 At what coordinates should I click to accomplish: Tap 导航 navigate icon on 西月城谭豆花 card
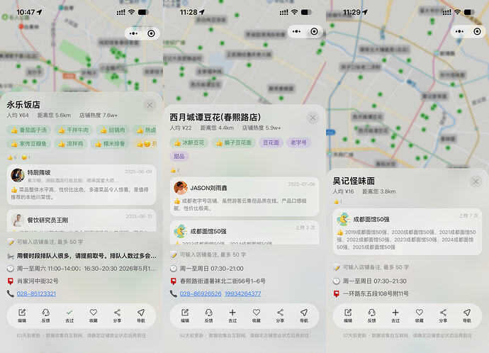[x=304, y=315]
